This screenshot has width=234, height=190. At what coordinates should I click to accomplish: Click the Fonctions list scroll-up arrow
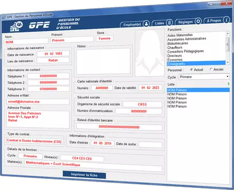point(228,33)
